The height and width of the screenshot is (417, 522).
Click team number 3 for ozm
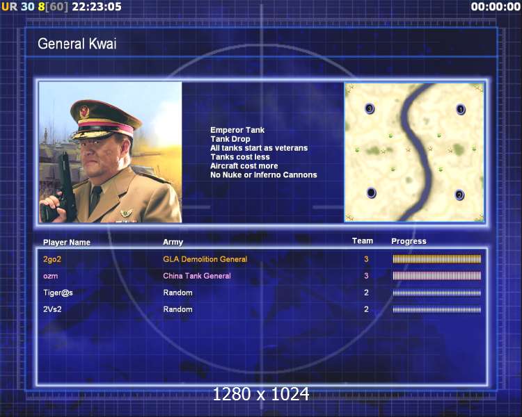pos(366,276)
